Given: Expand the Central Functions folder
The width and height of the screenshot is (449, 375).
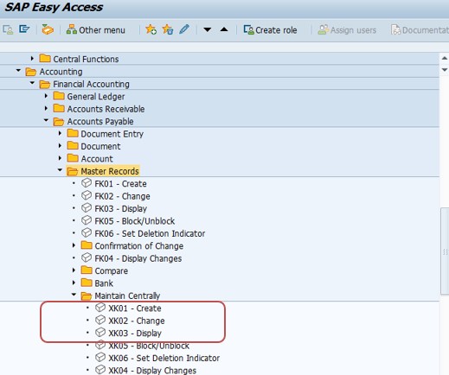Looking at the screenshot, I should (x=32, y=59).
